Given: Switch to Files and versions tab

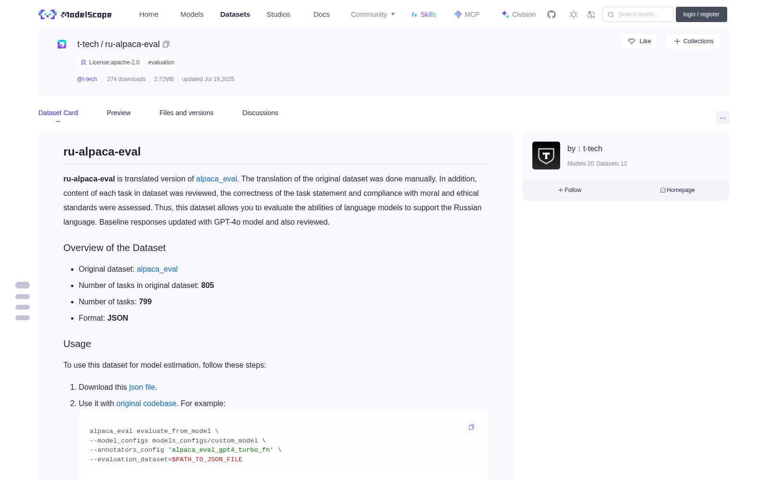Looking at the screenshot, I should pyautogui.click(x=186, y=113).
